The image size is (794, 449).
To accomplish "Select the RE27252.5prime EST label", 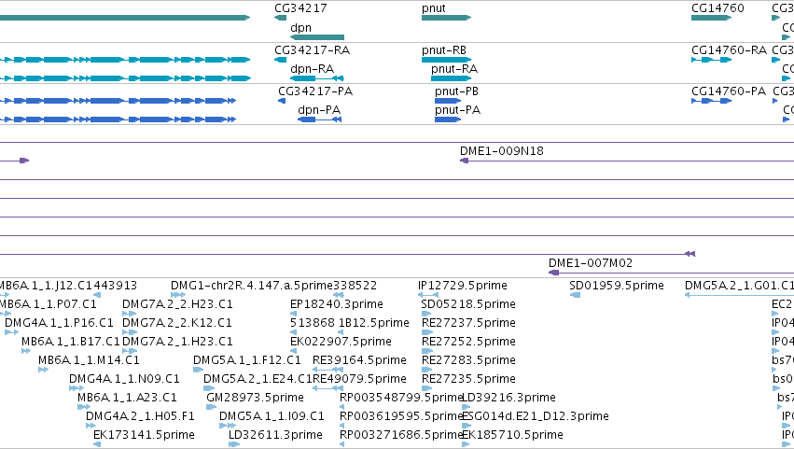I will coord(468,342).
